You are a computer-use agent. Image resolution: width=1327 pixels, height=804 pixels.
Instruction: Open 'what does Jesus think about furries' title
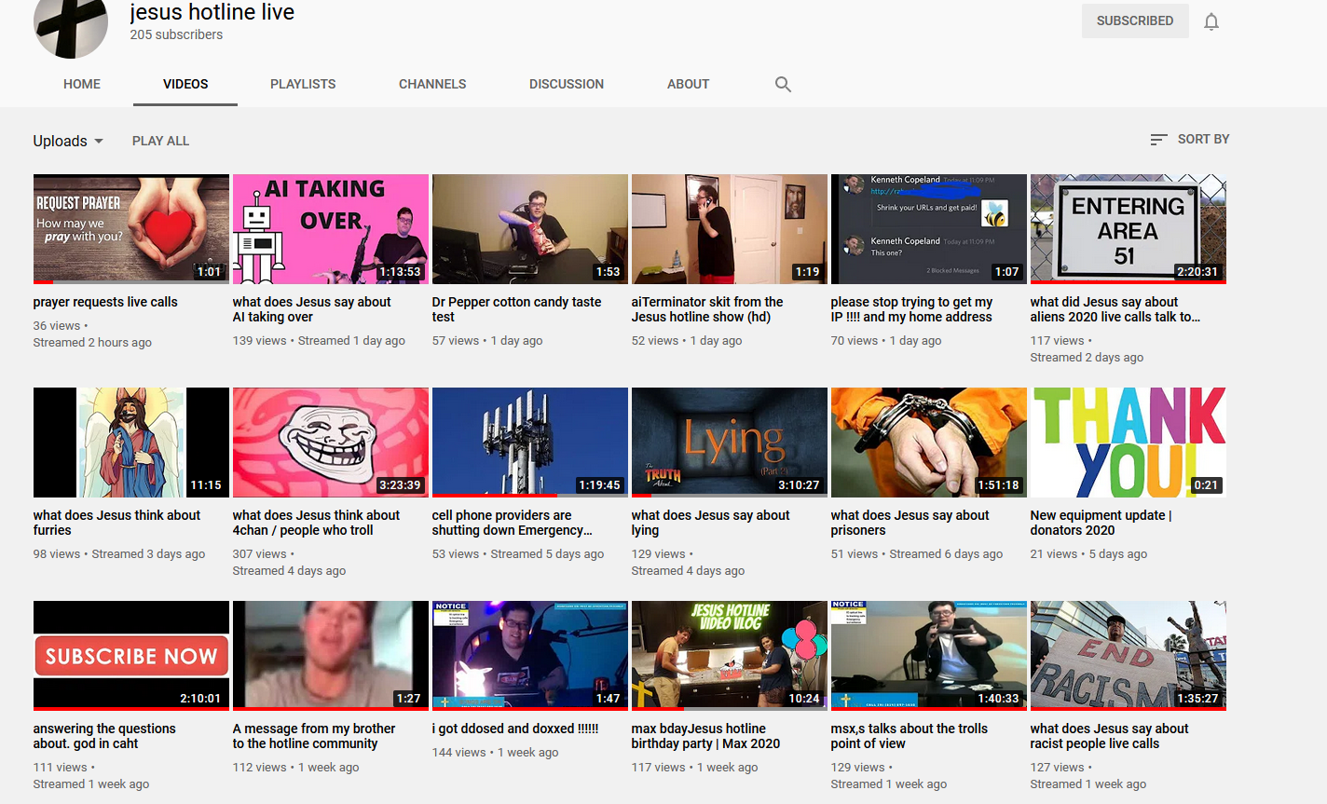point(117,523)
